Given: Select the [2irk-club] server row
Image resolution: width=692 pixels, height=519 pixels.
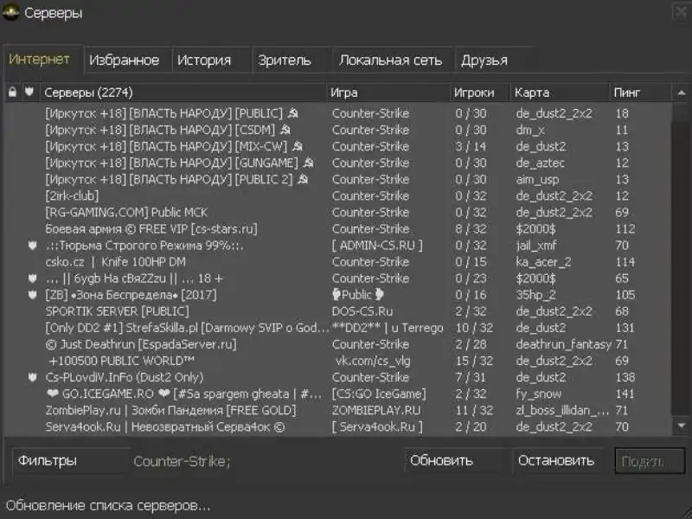Looking at the screenshot, I should click(338, 196).
